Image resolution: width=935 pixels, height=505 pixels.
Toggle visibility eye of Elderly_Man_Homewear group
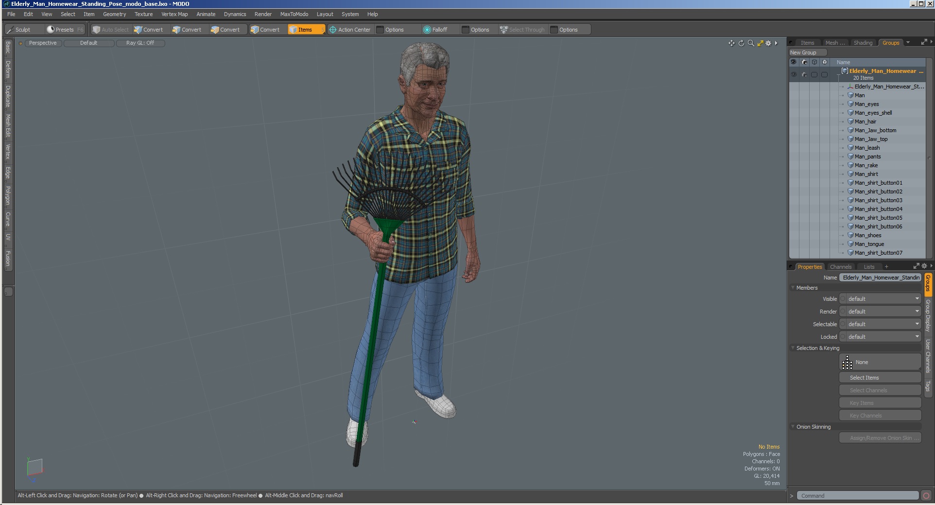tap(794, 74)
